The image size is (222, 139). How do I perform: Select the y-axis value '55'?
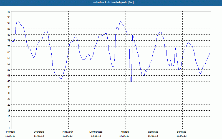pyautogui.click(x=9, y=64)
